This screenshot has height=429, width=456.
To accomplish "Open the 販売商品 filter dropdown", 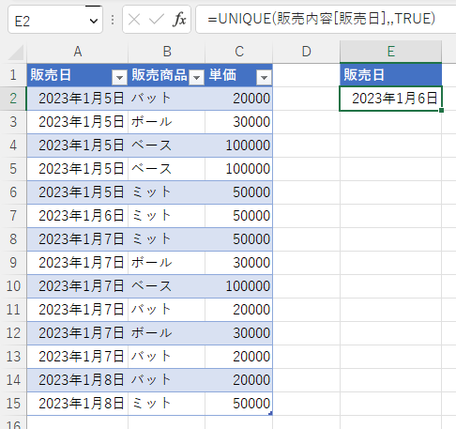I will [x=197, y=77].
